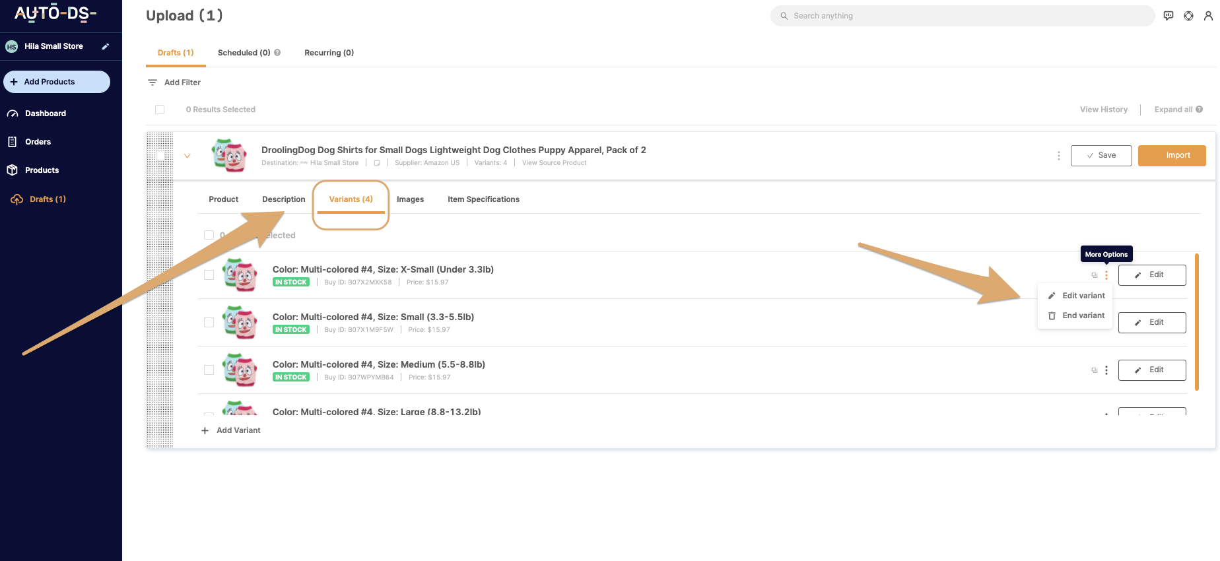Switch to the Scheduled (0) tab
The image size is (1220, 561).
point(244,53)
